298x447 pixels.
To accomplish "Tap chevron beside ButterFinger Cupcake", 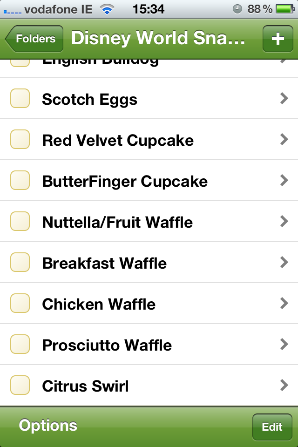I will [284, 181].
